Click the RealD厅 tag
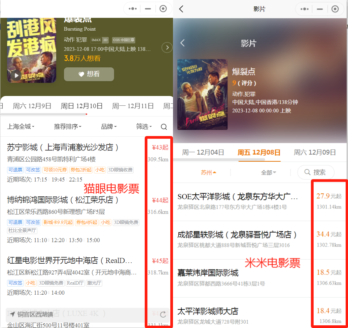348x328 pixels. click(x=75, y=283)
